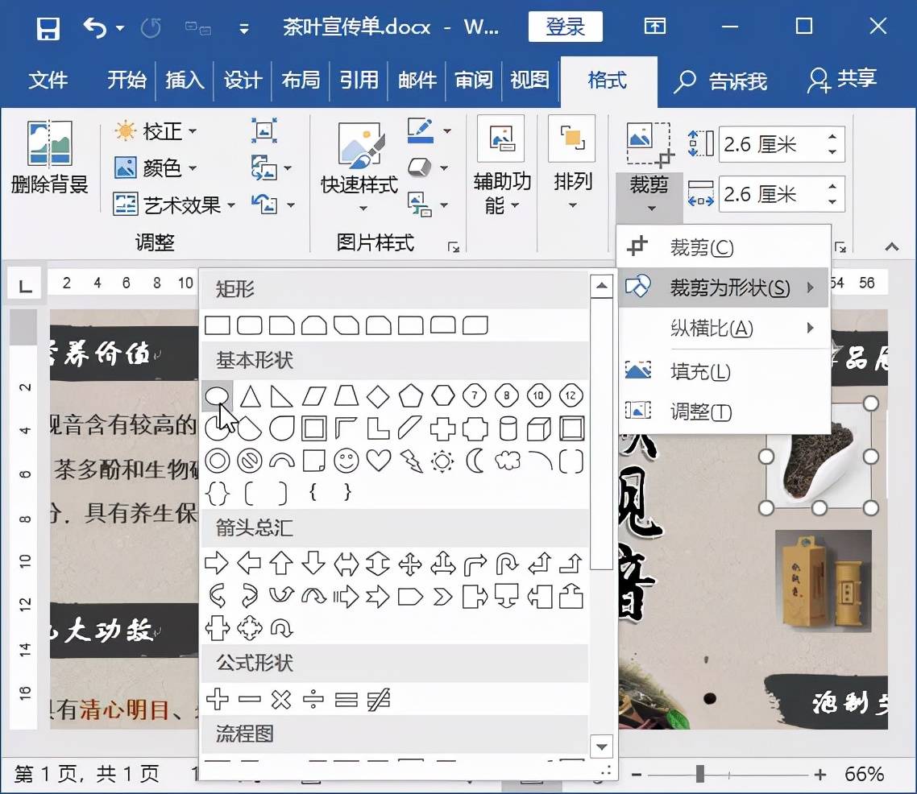
Task: Click the shapes list scroll up arrow
Action: 601,287
